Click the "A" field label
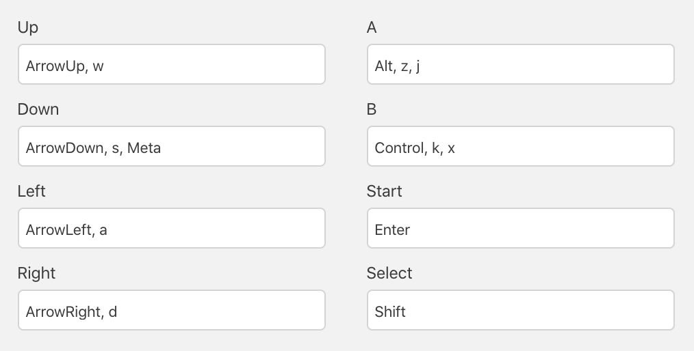 (x=372, y=28)
